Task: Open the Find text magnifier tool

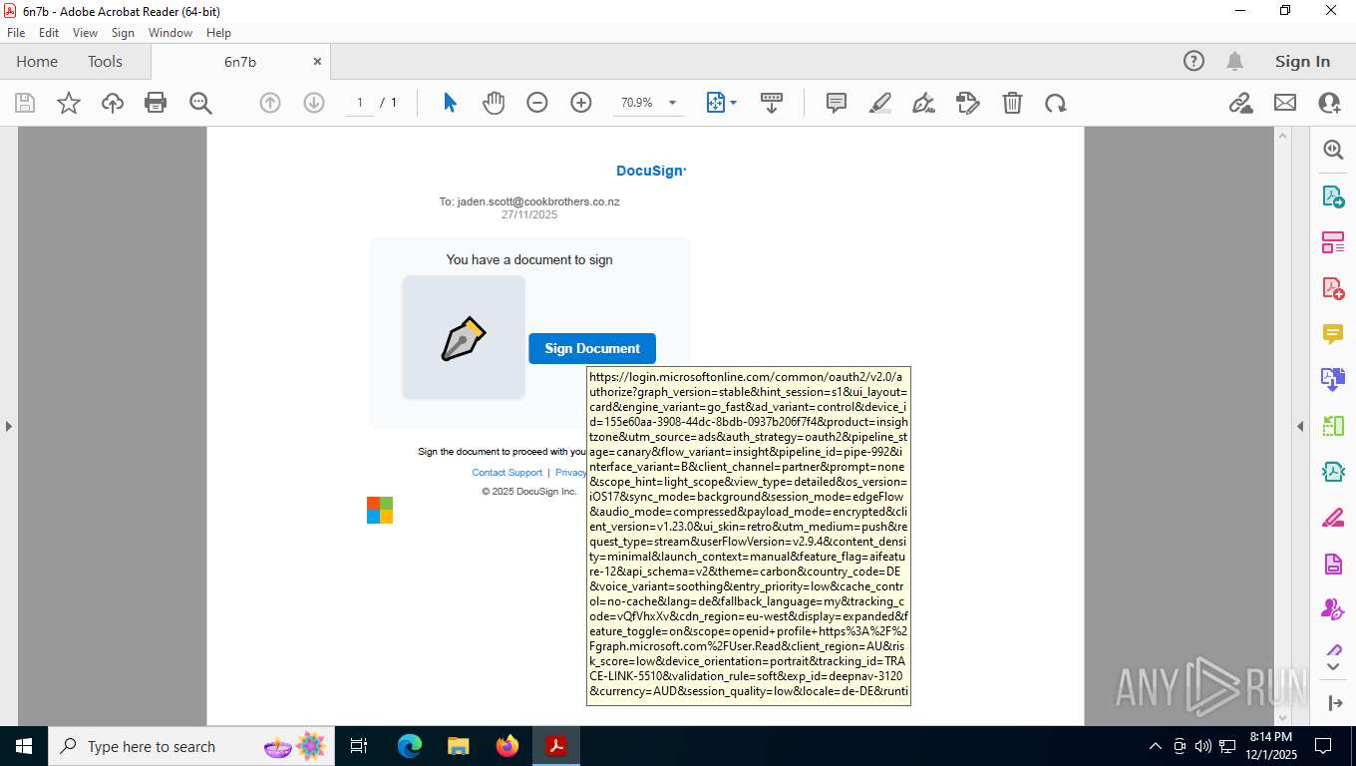Action: point(200,103)
